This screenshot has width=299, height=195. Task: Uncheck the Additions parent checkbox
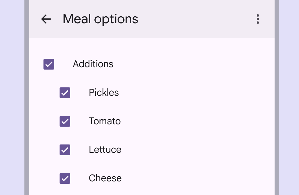(49, 64)
